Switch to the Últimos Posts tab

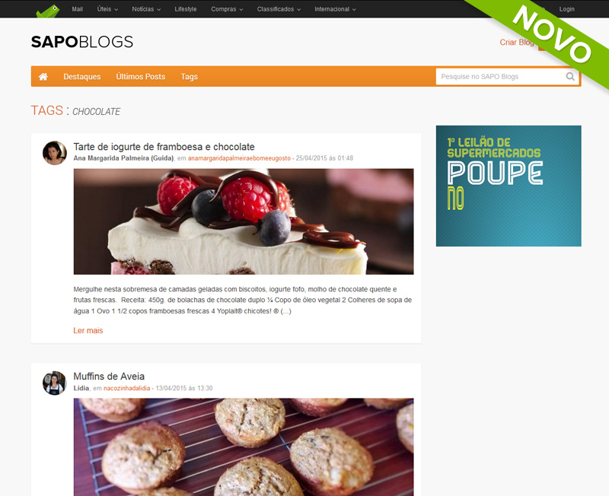(x=141, y=77)
